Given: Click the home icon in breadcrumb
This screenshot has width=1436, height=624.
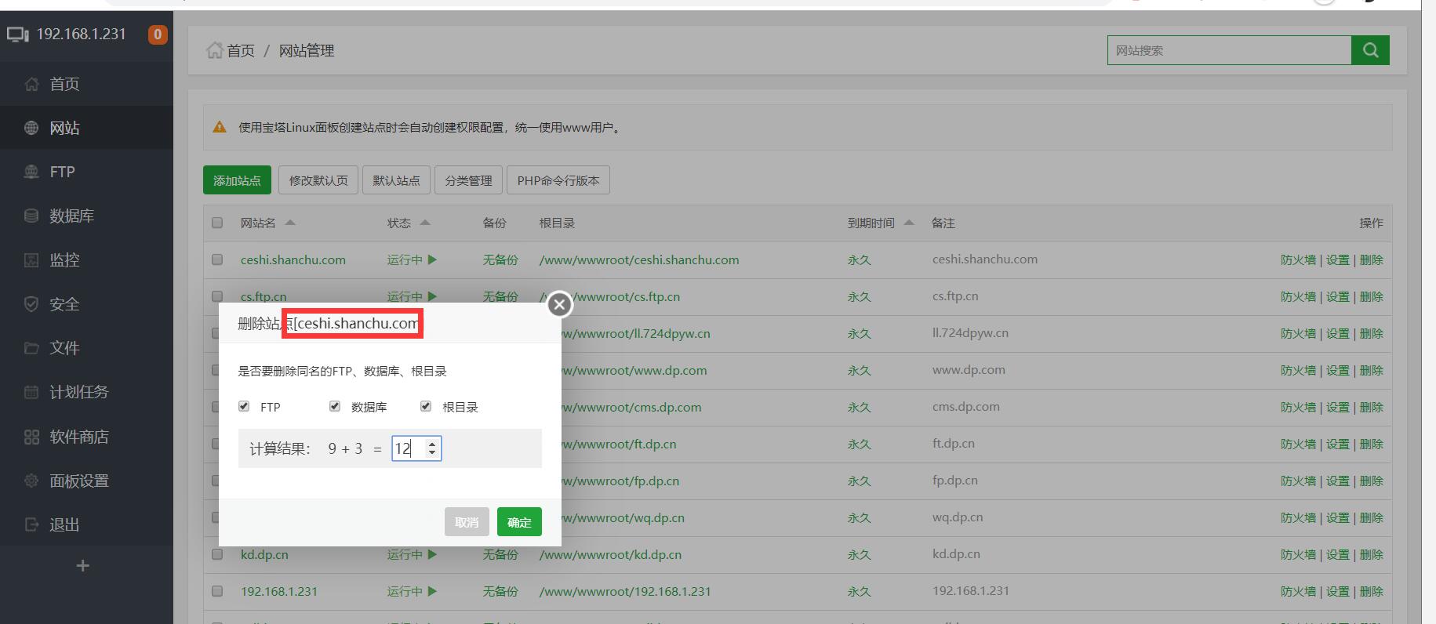Looking at the screenshot, I should [214, 50].
